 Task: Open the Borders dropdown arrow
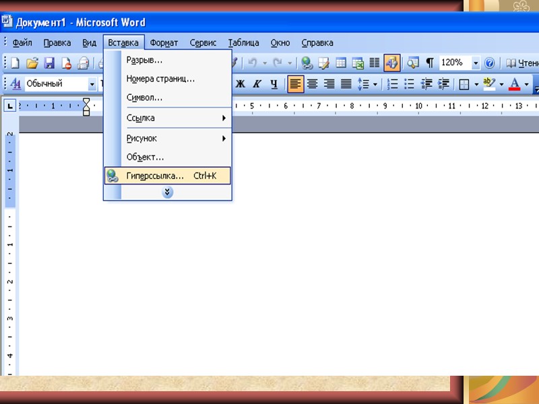click(x=476, y=84)
